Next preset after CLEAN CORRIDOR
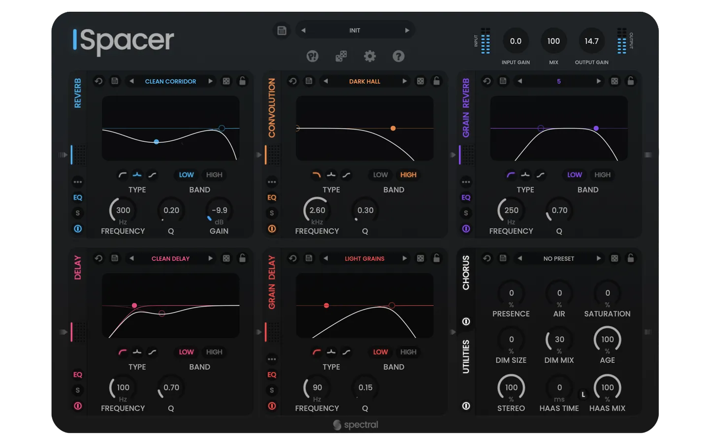709x443 pixels. coord(210,81)
